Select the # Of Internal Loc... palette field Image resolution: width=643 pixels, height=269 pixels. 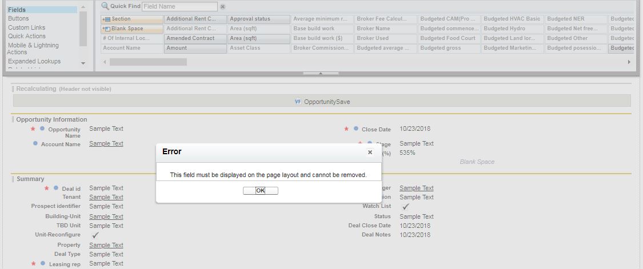coord(132,38)
